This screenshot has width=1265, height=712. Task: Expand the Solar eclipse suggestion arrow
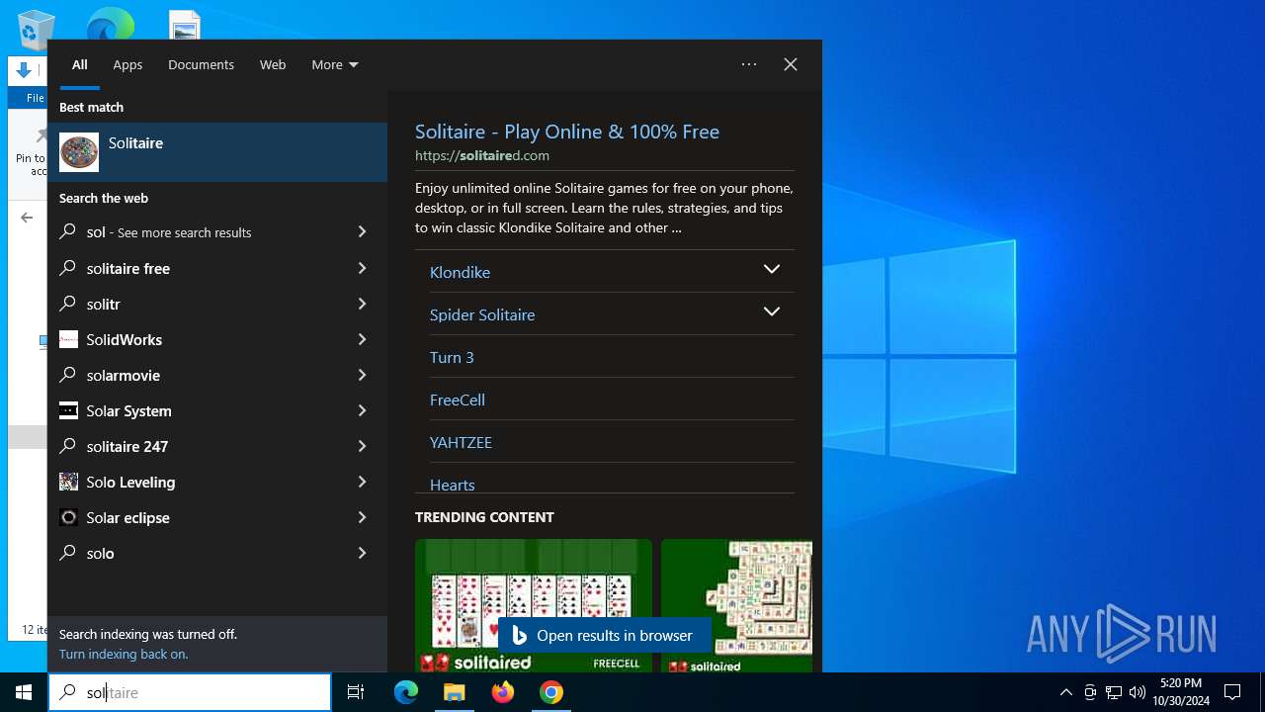(362, 517)
